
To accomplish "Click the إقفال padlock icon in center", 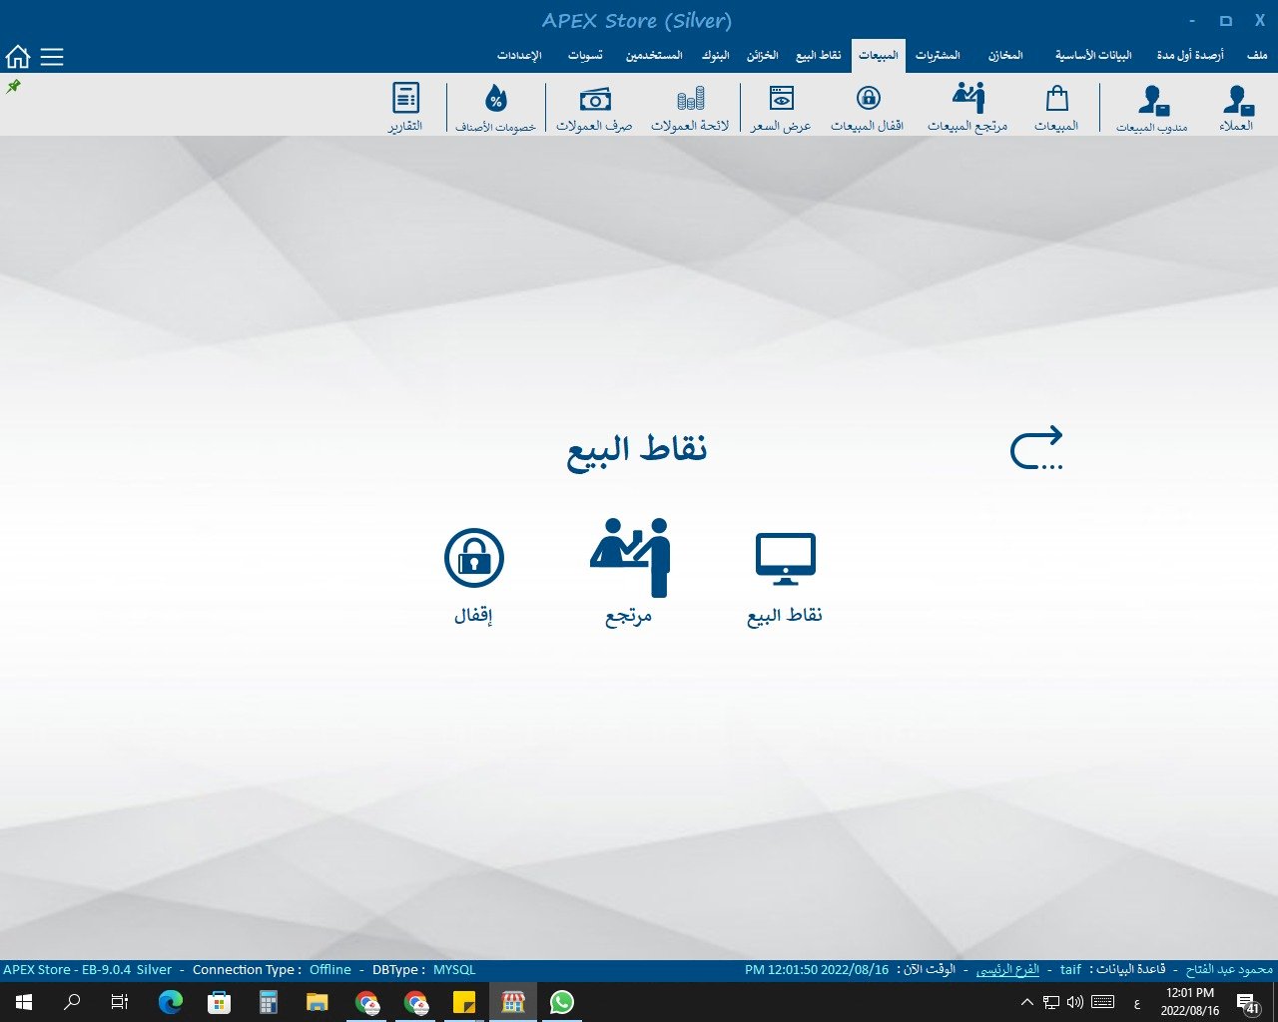I will coord(474,574).
